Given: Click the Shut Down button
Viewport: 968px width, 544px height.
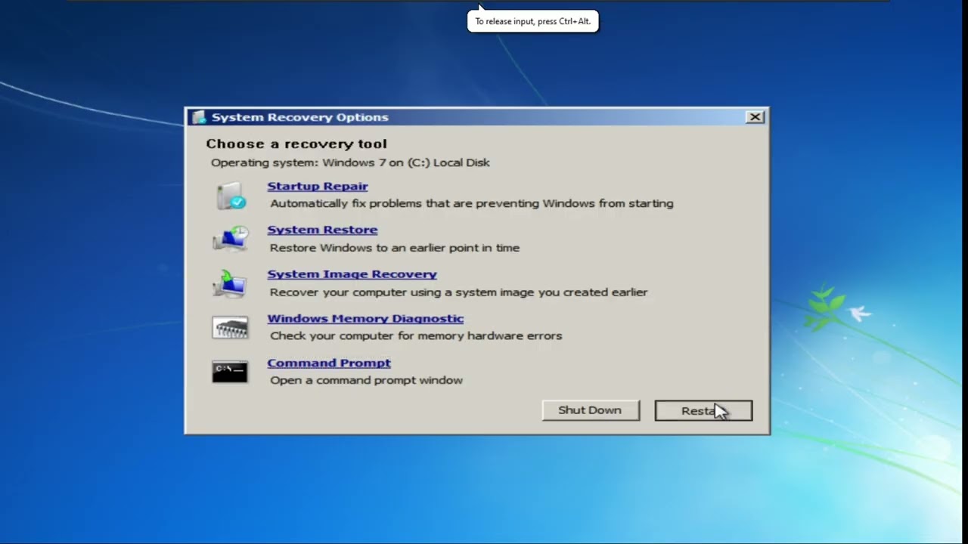Looking at the screenshot, I should click(x=591, y=410).
